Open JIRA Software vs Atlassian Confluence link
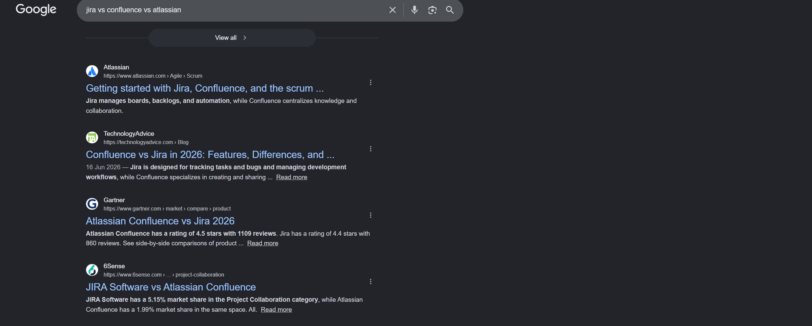The width and height of the screenshot is (812, 326). [171, 287]
